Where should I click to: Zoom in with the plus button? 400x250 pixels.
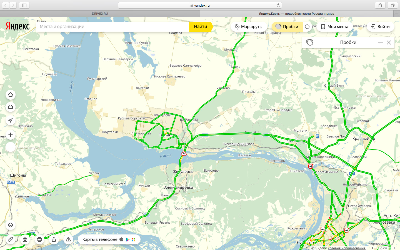[11, 135]
